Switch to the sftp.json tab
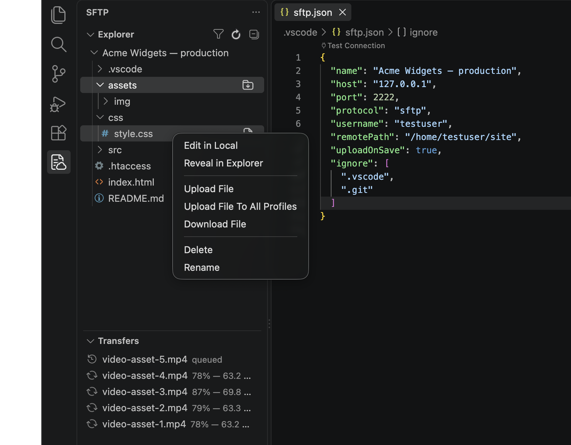The image size is (571, 445). pyautogui.click(x=313, y=12)
